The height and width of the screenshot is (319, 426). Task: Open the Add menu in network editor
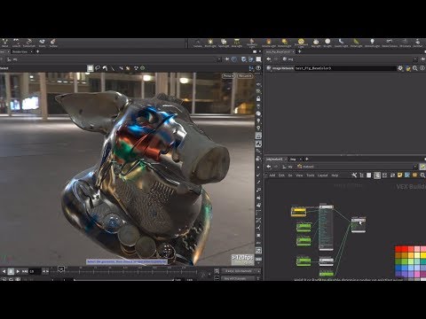[x=272, y=175]
